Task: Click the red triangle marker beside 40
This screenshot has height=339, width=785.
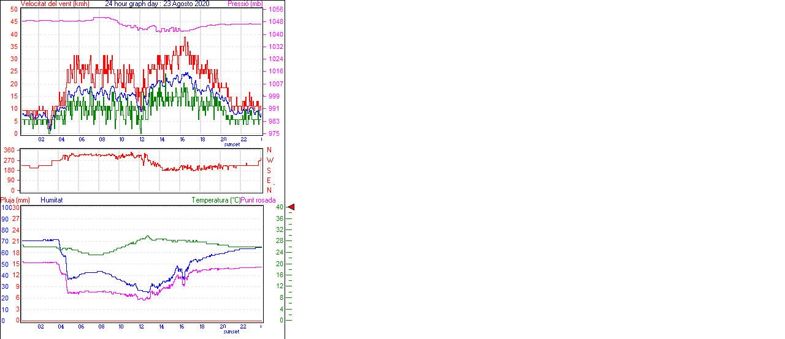Action: coord(291,207)
